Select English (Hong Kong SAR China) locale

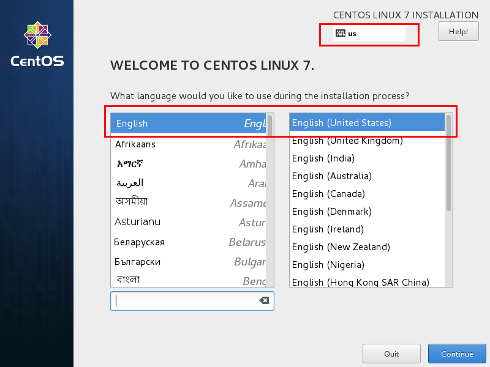(349, 282)
